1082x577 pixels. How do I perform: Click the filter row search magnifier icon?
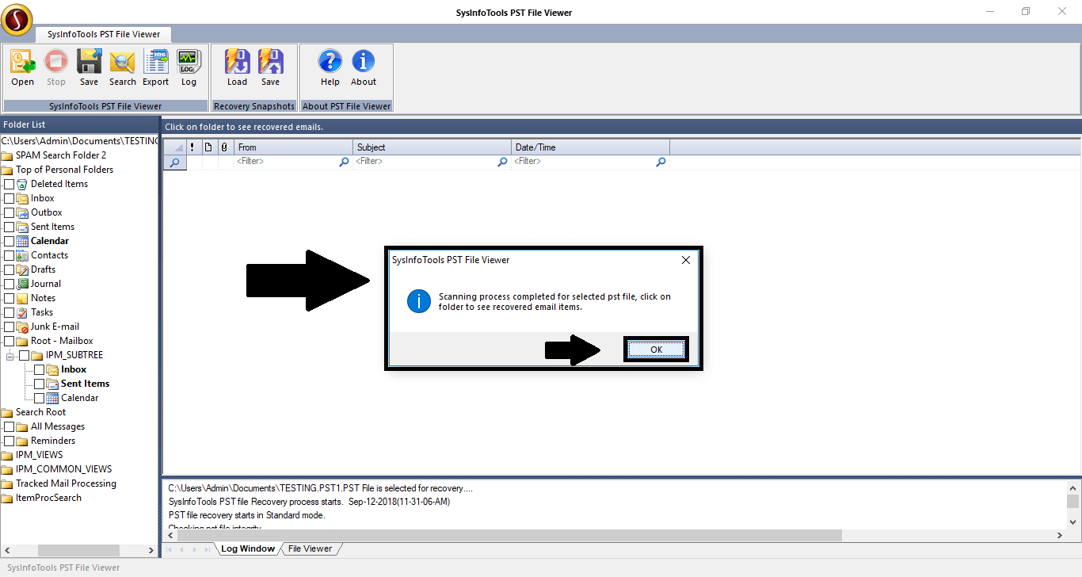click(x=174, y=162)
